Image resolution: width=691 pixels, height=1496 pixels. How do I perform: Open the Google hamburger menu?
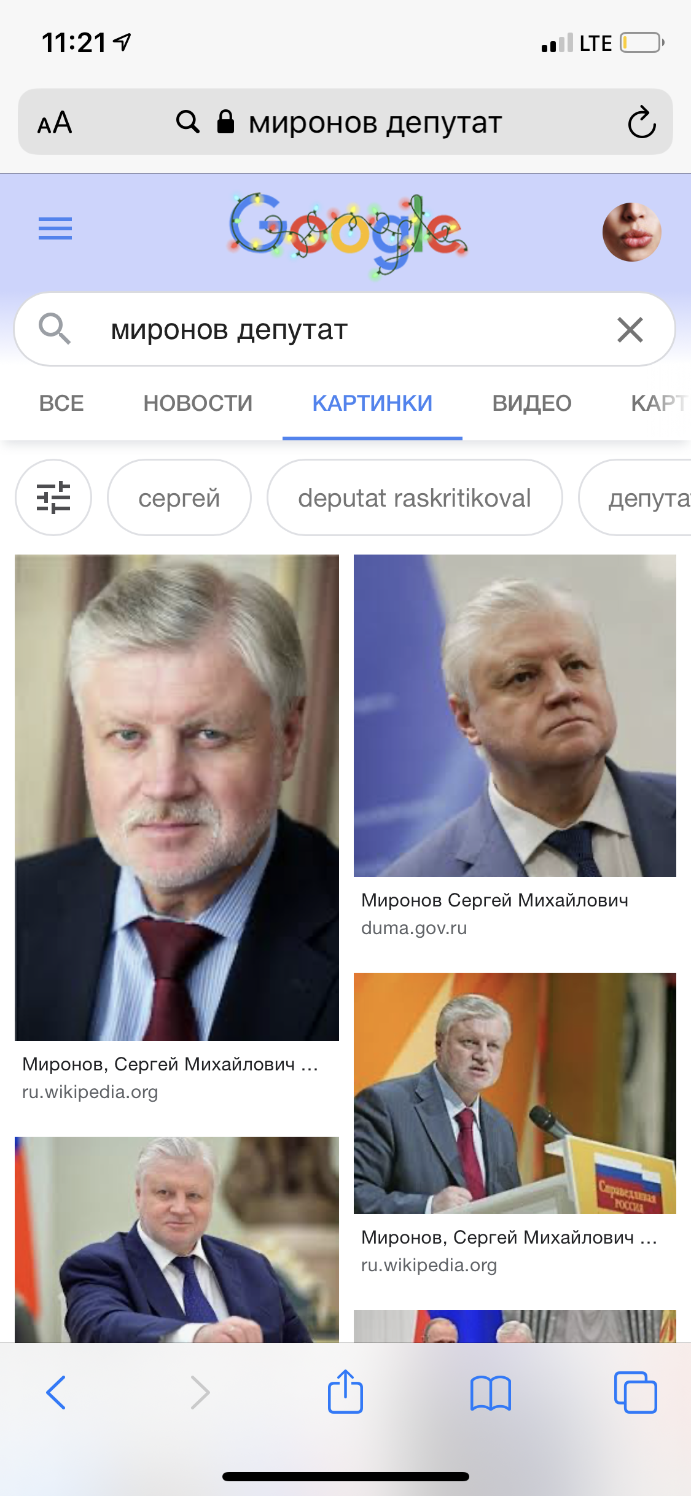[x=55, y=228]
